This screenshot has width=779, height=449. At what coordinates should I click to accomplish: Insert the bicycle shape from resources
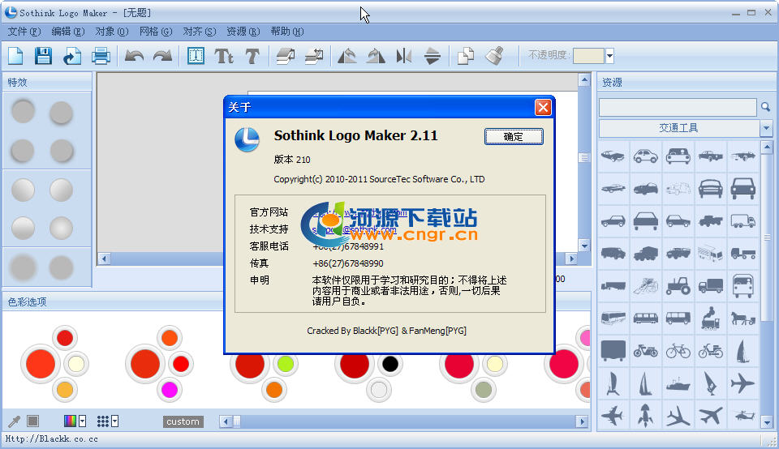click(x=678, y=351)
